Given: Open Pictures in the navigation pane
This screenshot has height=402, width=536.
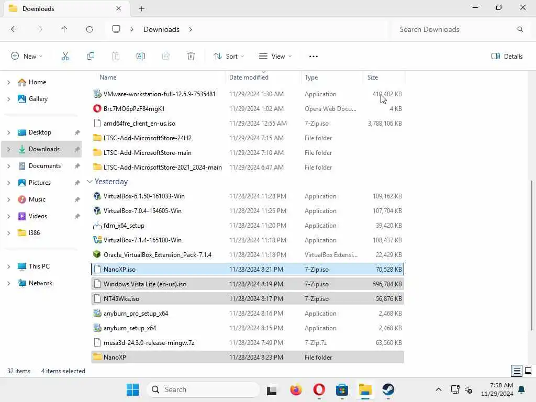Looking at the screenshot, I should (x=40, y=183).
